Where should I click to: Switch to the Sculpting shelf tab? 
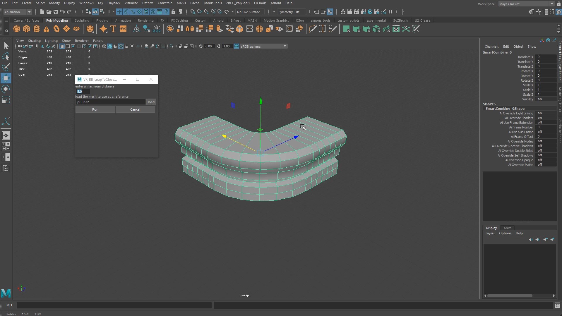click(x=82, y=20)
